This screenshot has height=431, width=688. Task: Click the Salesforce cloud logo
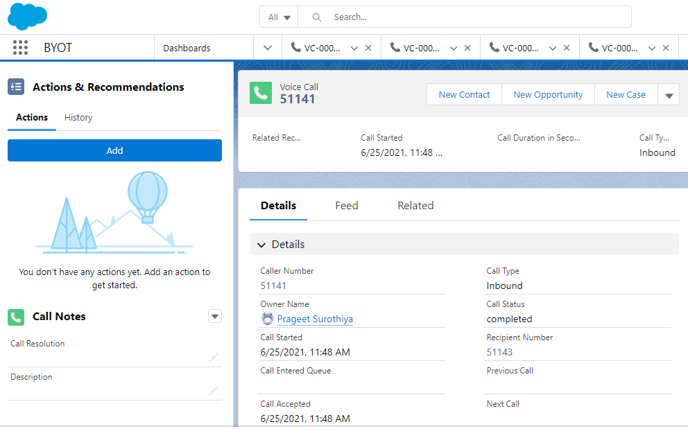click(27, 16)
